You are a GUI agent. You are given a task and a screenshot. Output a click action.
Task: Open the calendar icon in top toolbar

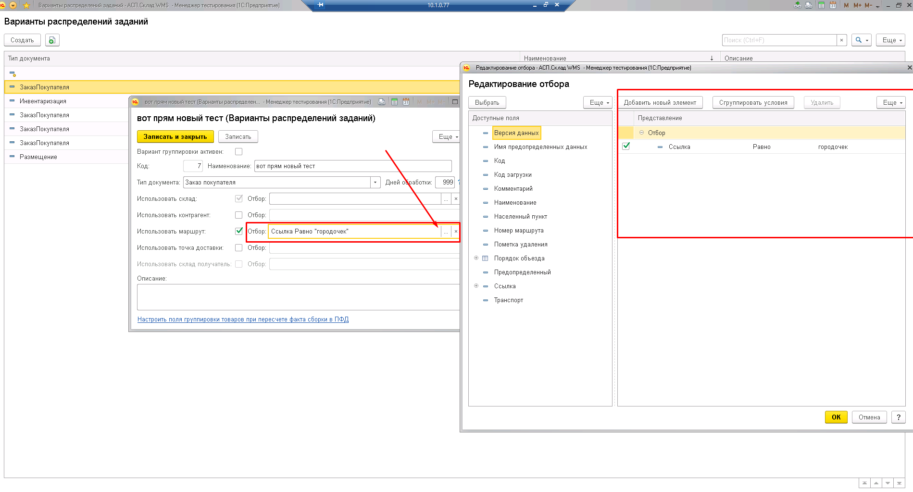[x=833, y=5]
